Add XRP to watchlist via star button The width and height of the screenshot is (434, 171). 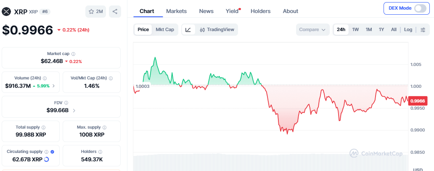point(95,12)
